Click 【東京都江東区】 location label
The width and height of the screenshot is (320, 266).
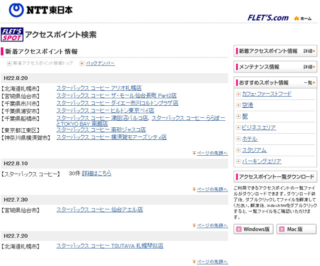click(20, 130)
